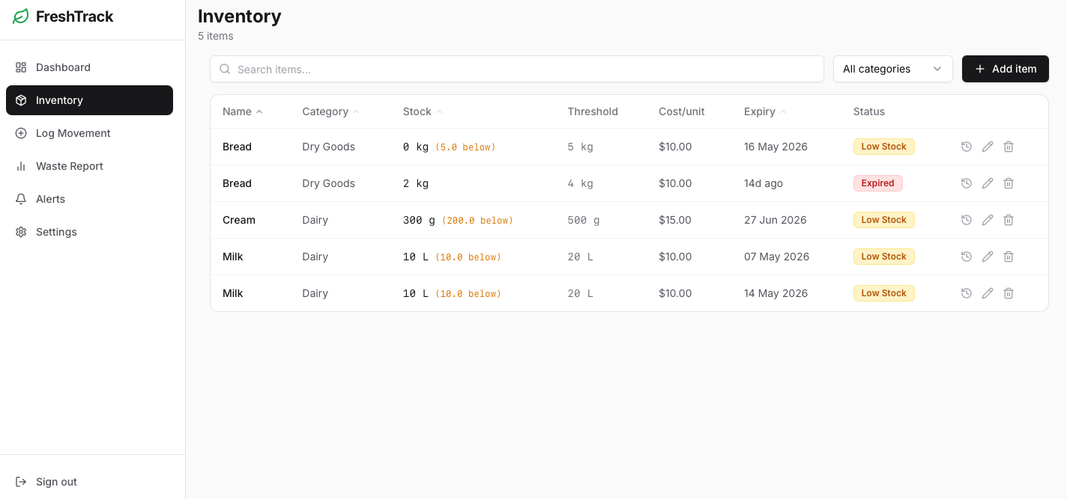The width and height of the screenshot is (1067, 499).
Task: View movement history for the expired Bread row
Action: 966,183
